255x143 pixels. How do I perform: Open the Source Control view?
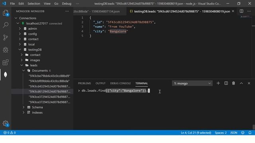pyautogui.click(x=6, y=37)
